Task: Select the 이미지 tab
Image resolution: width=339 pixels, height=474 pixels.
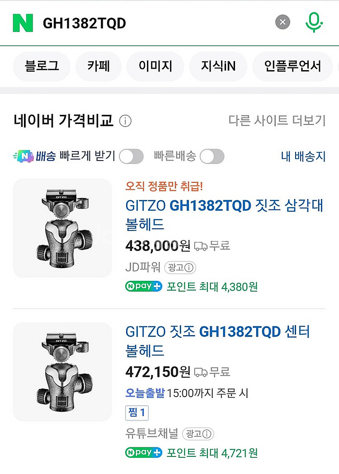Action: point(155,66)
